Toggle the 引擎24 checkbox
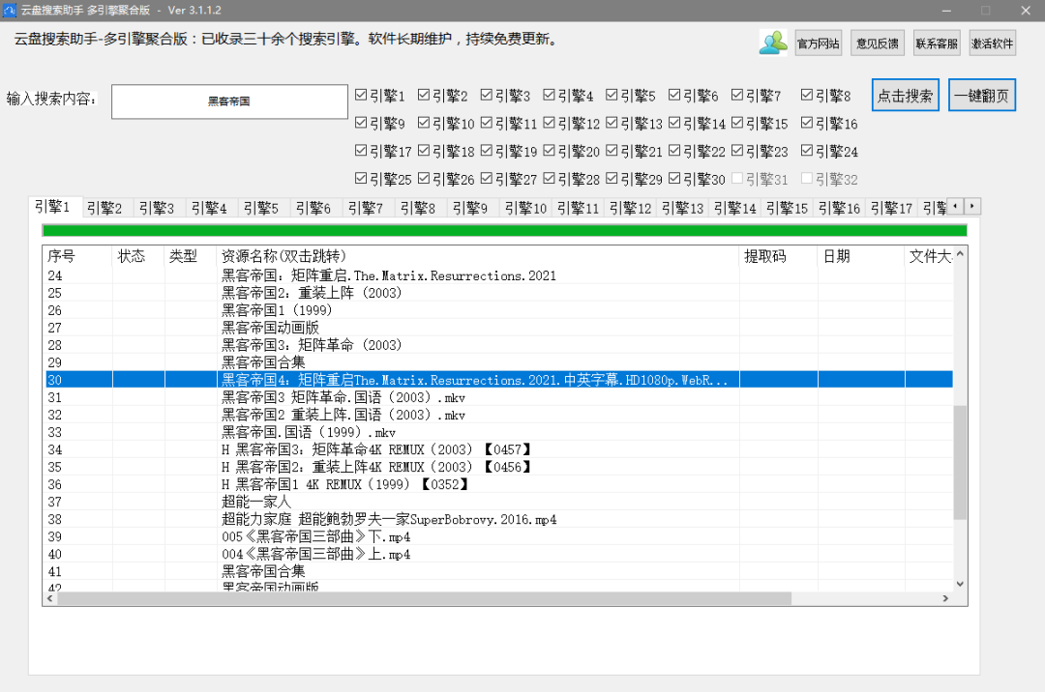1045x692 pixels. 807,151
